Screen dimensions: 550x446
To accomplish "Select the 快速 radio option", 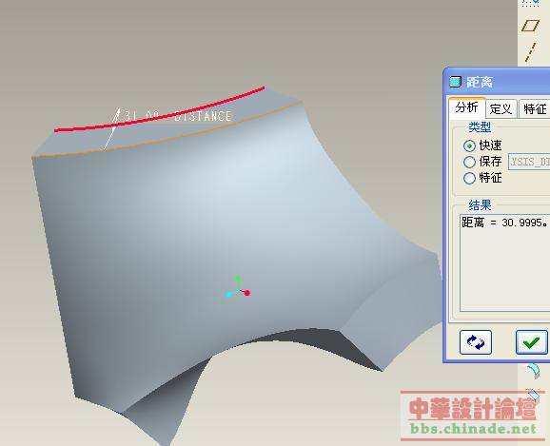I will (x=482, y=145).
